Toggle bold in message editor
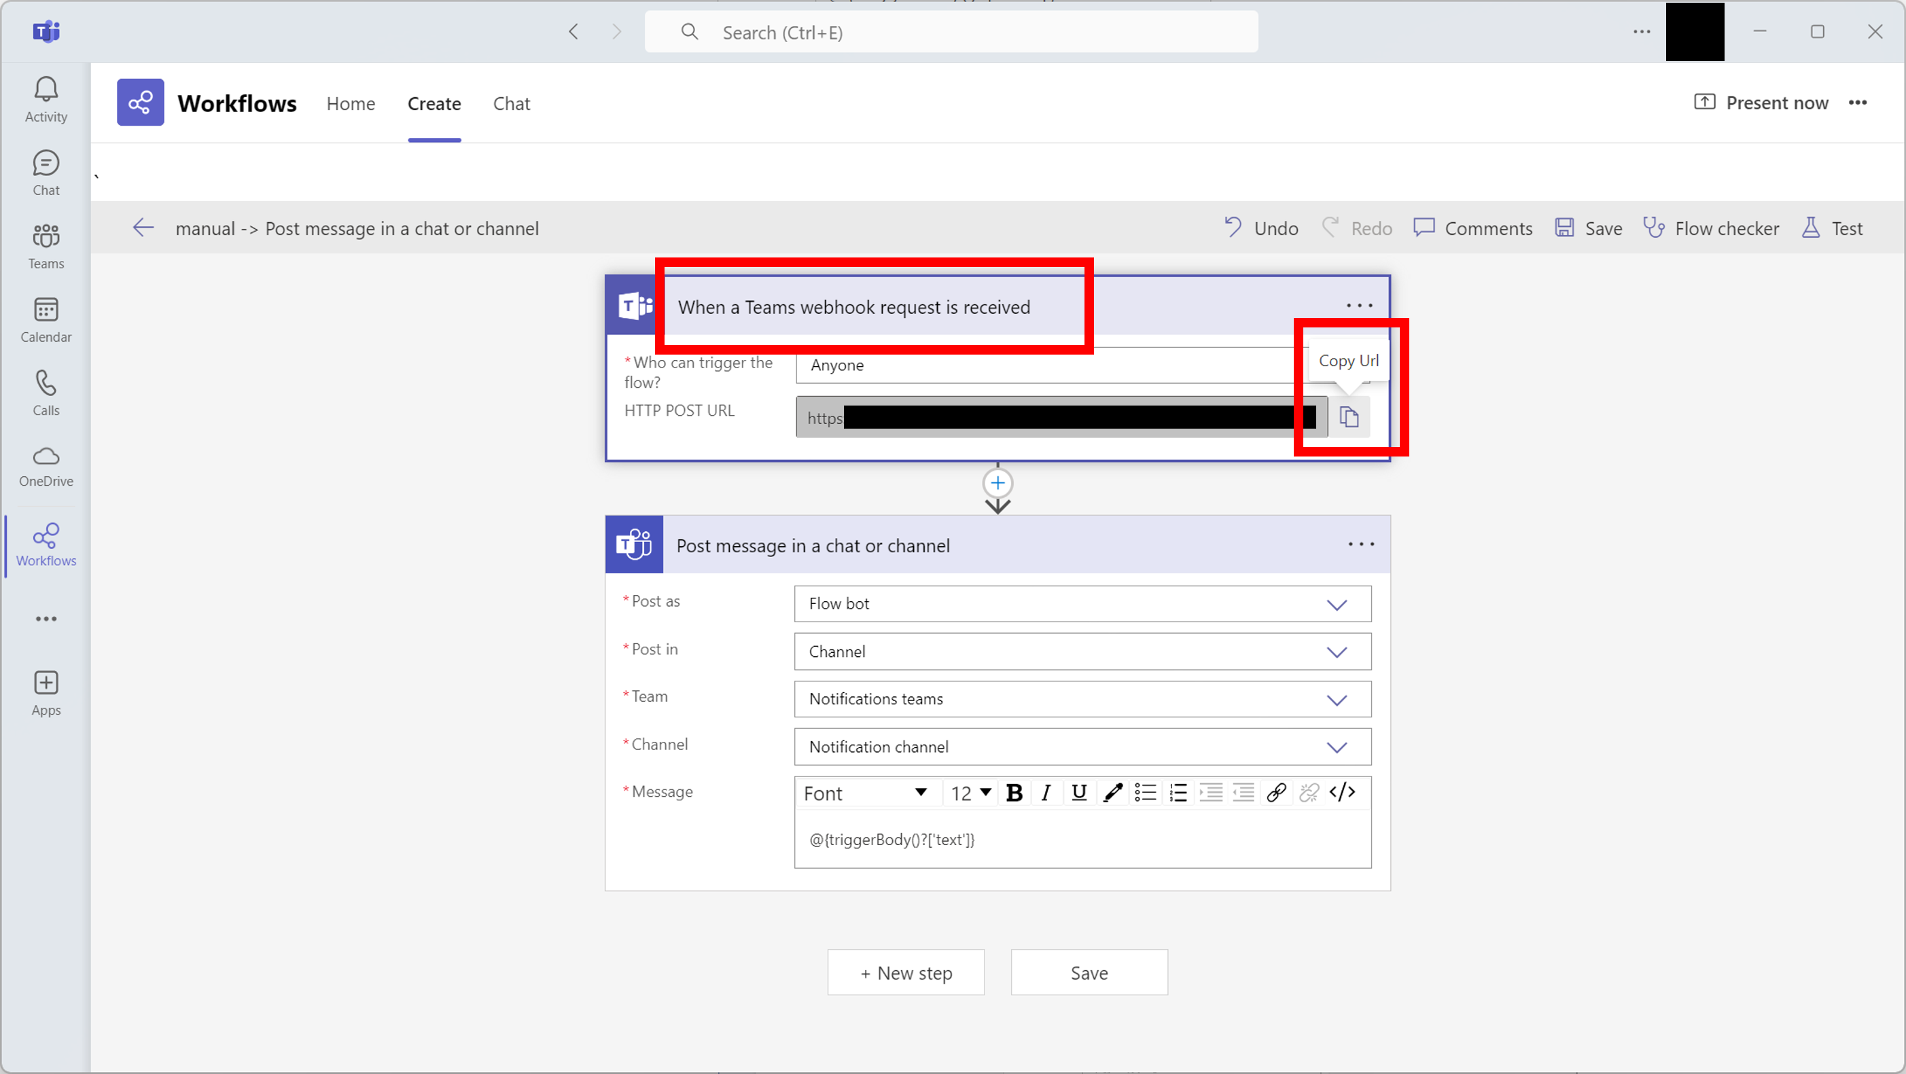The height and width of the screenshot is (1074, 1906). click(1014, 793)
